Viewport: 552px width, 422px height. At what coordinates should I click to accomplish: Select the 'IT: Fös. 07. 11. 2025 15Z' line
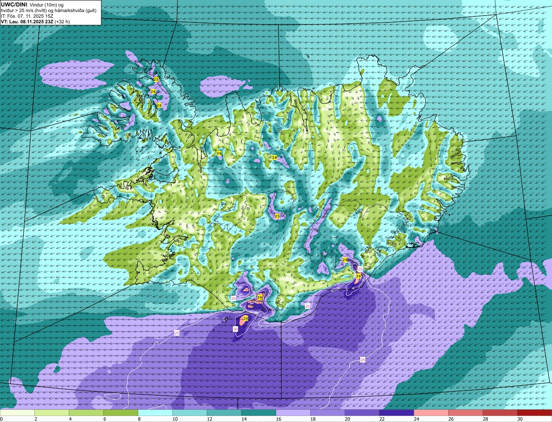point(27,16)
